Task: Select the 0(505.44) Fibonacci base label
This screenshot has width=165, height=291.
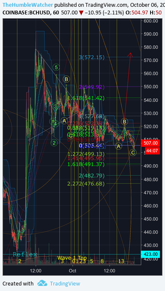Action: [x=92, y=145]
